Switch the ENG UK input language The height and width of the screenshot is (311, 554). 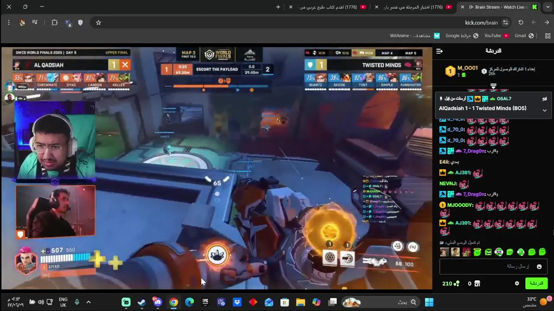[63, 302]
